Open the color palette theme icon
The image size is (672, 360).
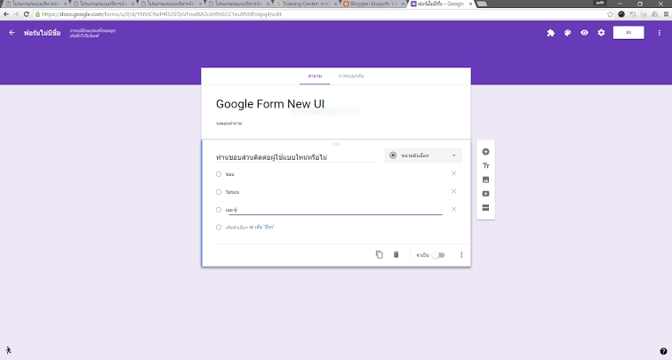(567, 33)
